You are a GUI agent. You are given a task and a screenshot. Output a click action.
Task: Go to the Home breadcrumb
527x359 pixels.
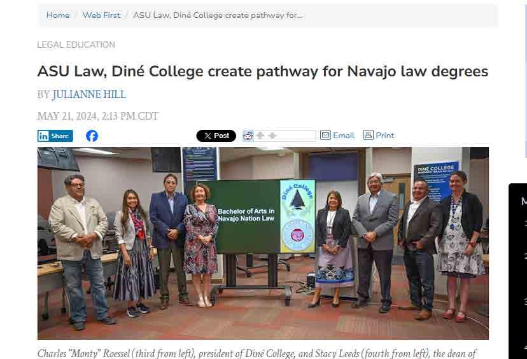pos(58,15)
